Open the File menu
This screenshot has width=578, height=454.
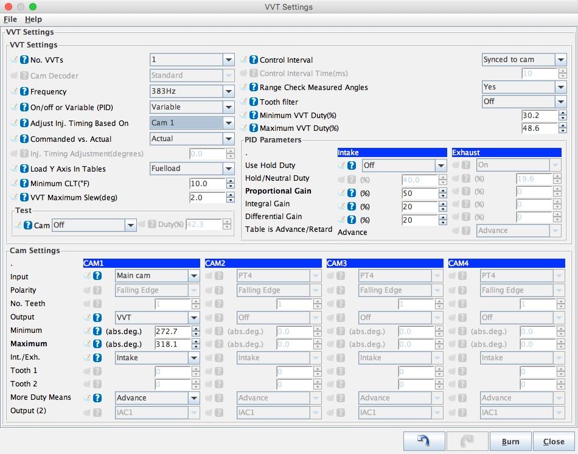coord(10,19)
